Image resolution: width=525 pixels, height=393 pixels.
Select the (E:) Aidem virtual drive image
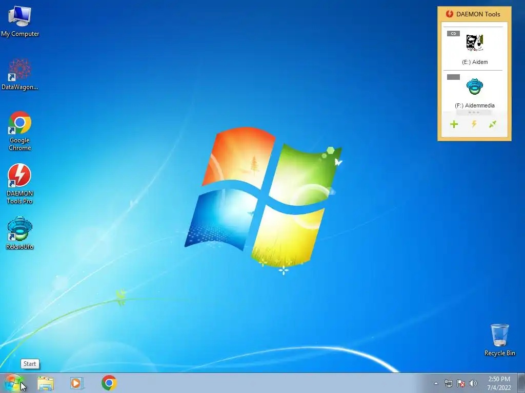coord(475,42)
